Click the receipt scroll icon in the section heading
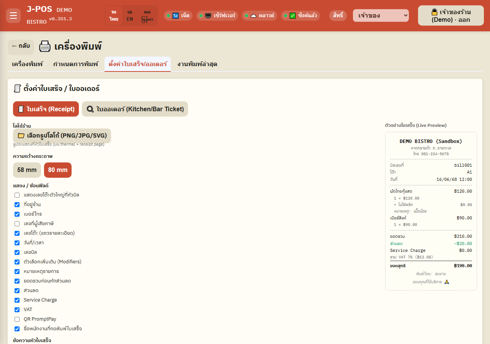Viewport: 490px width, 344px height. point(17,89)
